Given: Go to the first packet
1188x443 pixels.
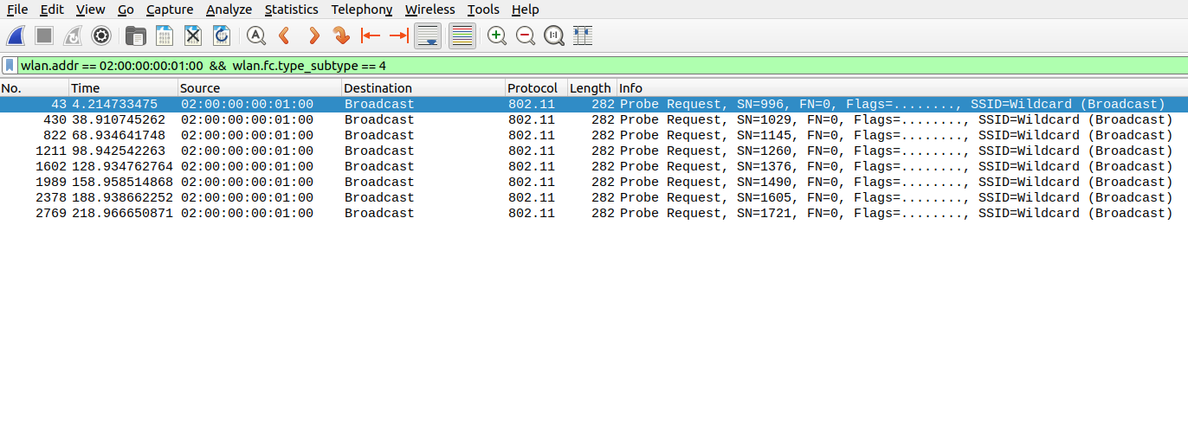Looking at the screenshot, I should point(371,35).
